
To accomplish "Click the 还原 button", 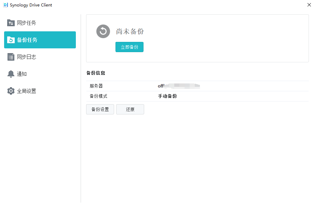I will [130, 109].
